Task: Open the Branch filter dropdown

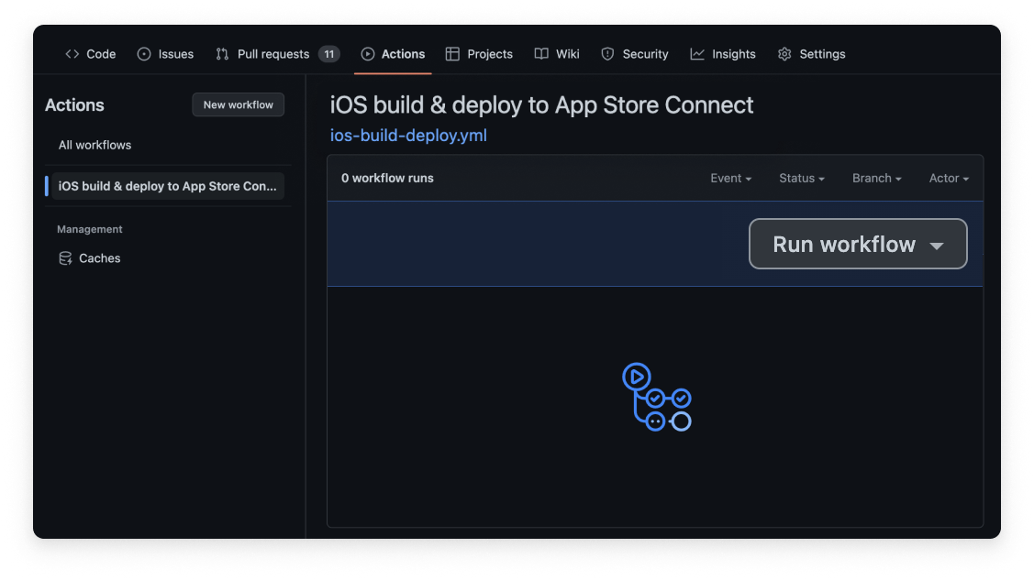Action: [x=876, y=178]
